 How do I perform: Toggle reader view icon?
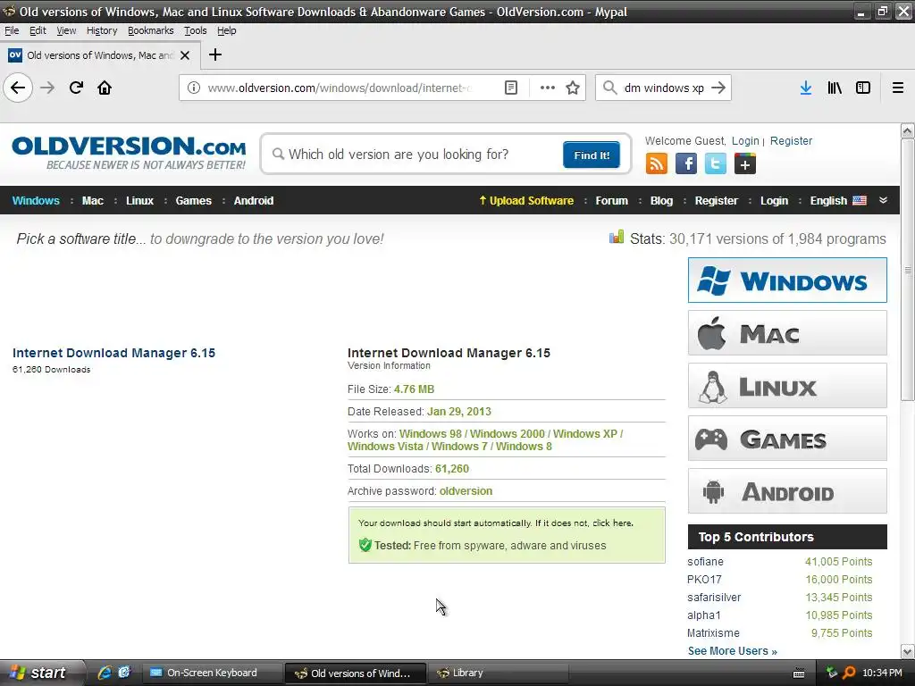point(510,88)
